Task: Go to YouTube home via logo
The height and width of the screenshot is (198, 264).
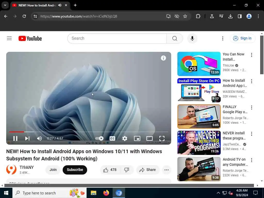Action: pos(30,38)
